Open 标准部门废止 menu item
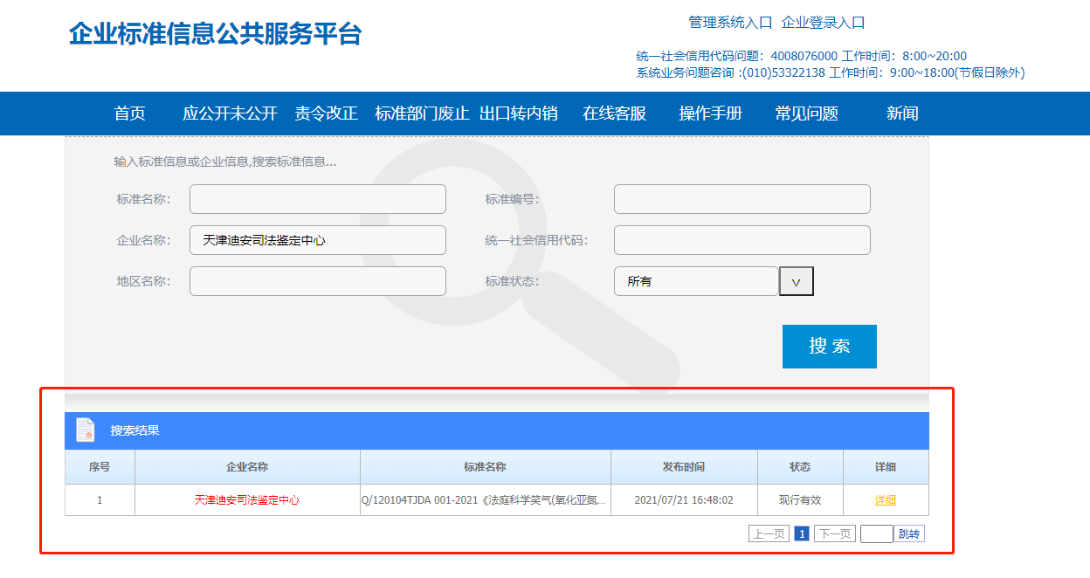This screenshot has width=1090, height=578. (422, 114)
